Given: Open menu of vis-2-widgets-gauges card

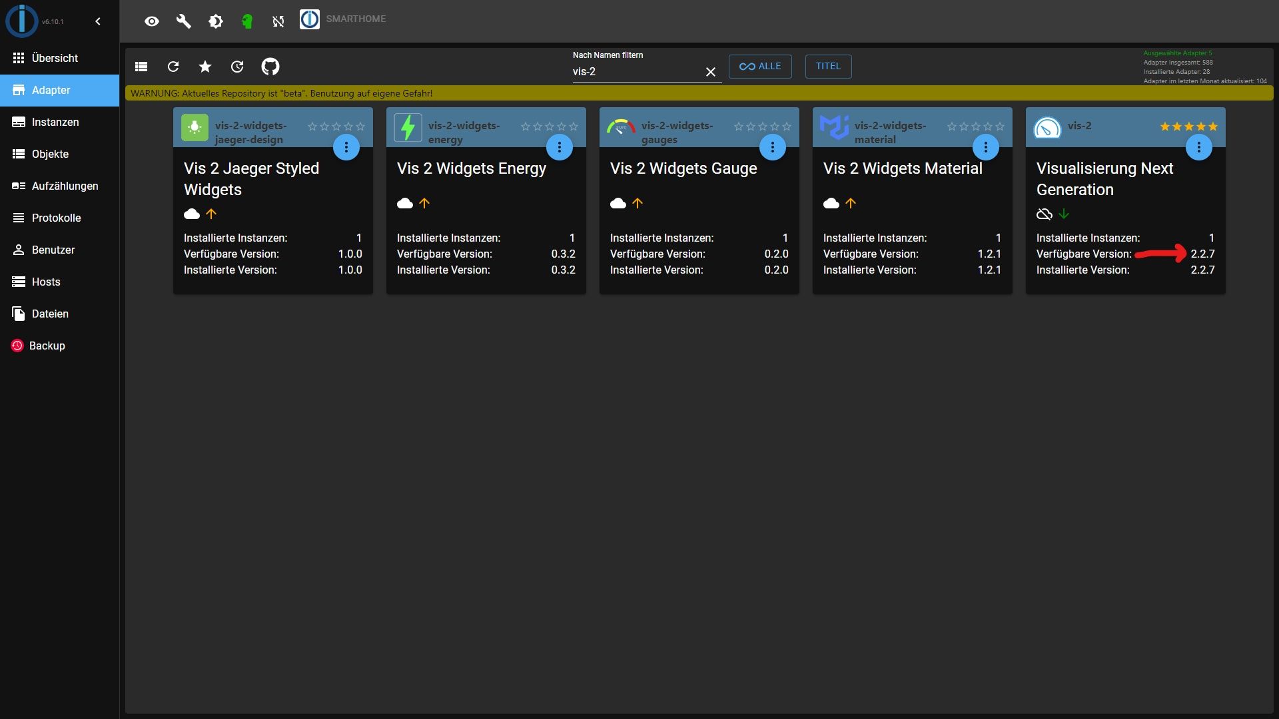Looking at the screenshot, I should pos(773,147).
